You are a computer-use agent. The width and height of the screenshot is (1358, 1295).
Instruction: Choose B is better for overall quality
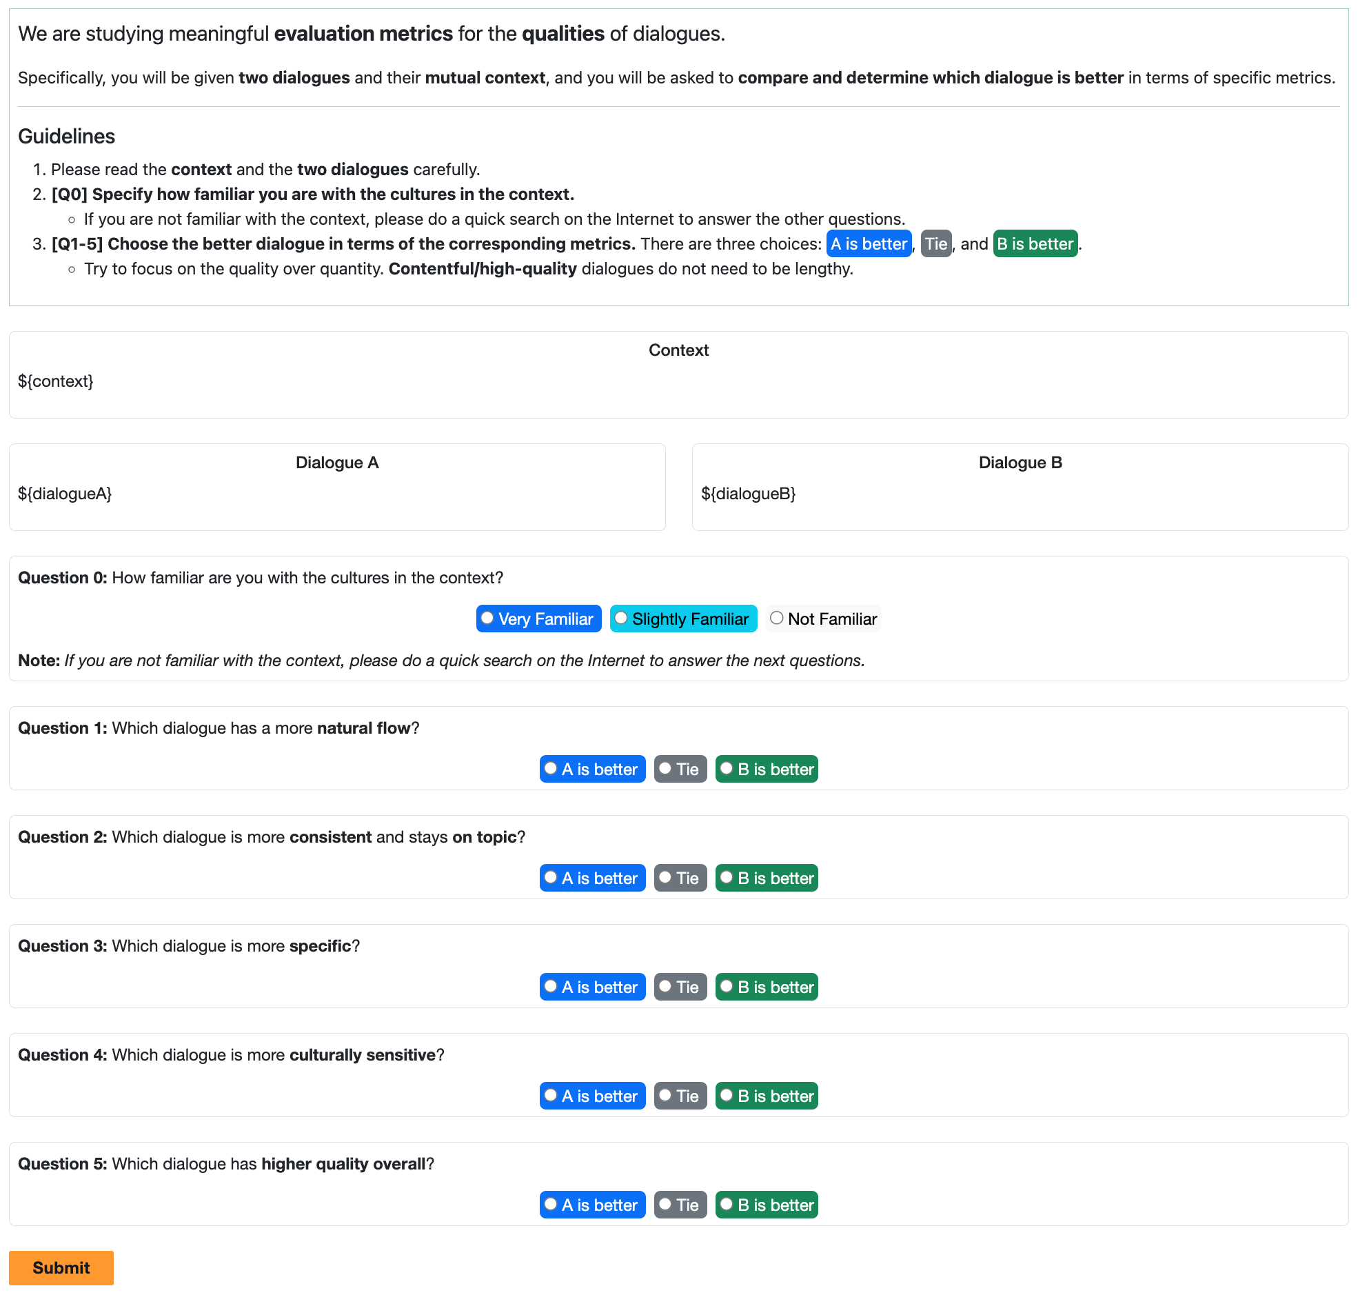[x=726, y=1205]
